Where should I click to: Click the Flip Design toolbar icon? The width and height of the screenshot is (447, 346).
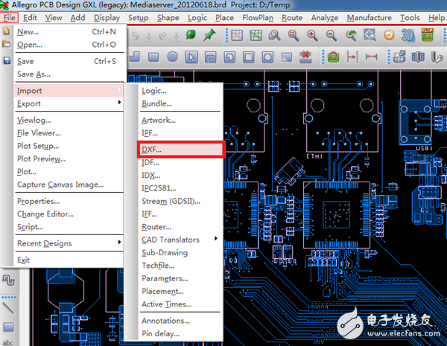428,34
